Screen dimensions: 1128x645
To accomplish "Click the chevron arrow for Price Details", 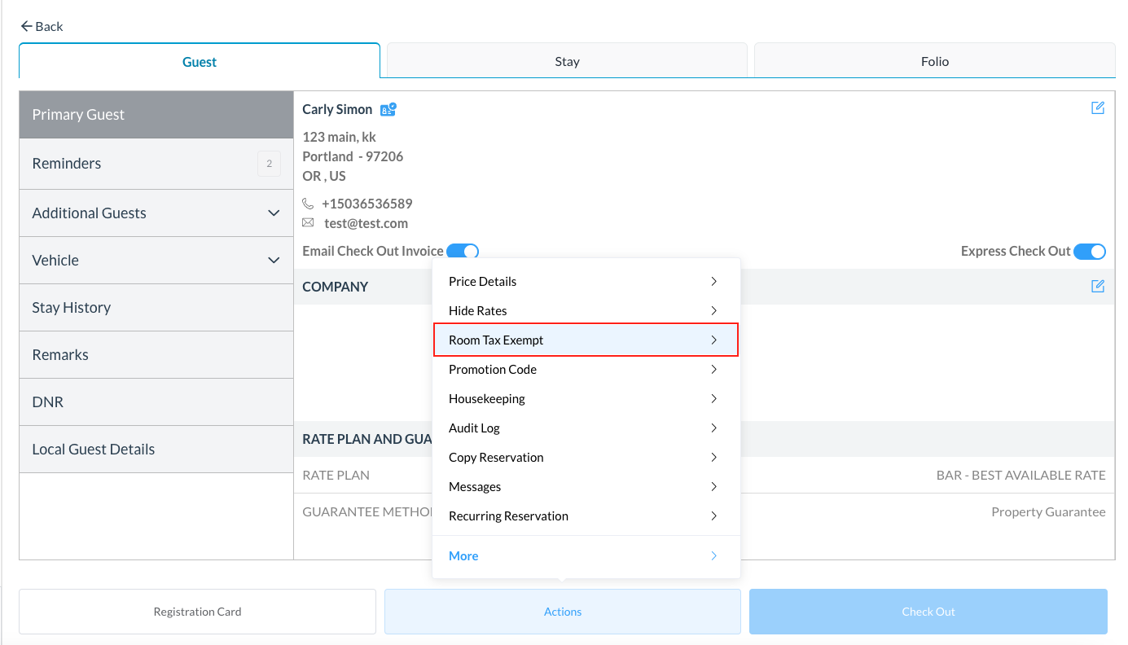I will (713, 281).
